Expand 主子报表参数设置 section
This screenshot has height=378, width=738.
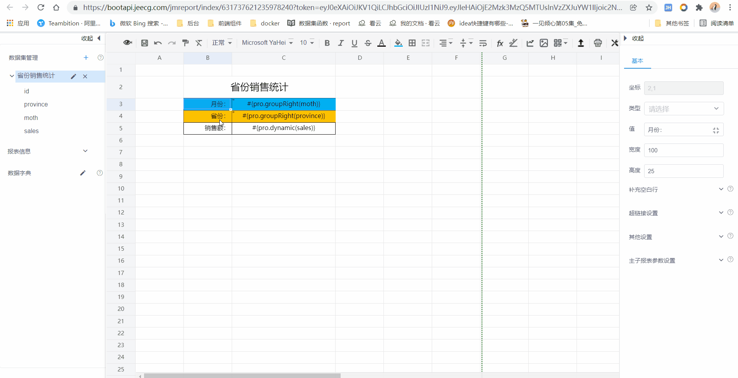click(721, 260)
